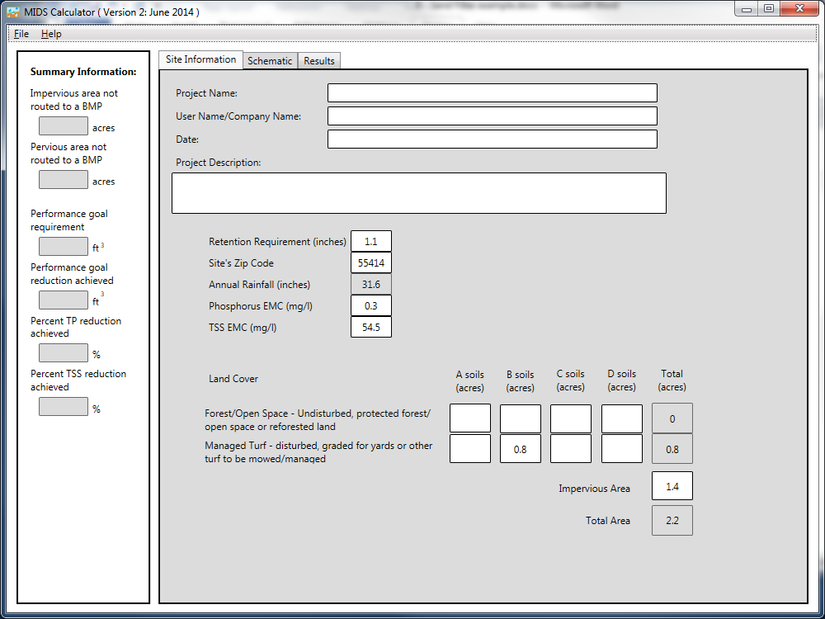825x619 pixels.
Task: Click the Site's Zip Code field
Action: [370, 262]
